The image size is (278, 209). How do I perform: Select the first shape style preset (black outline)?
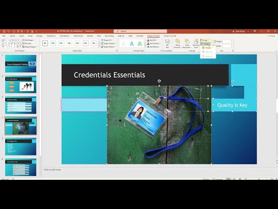click(x=45, y=43)
